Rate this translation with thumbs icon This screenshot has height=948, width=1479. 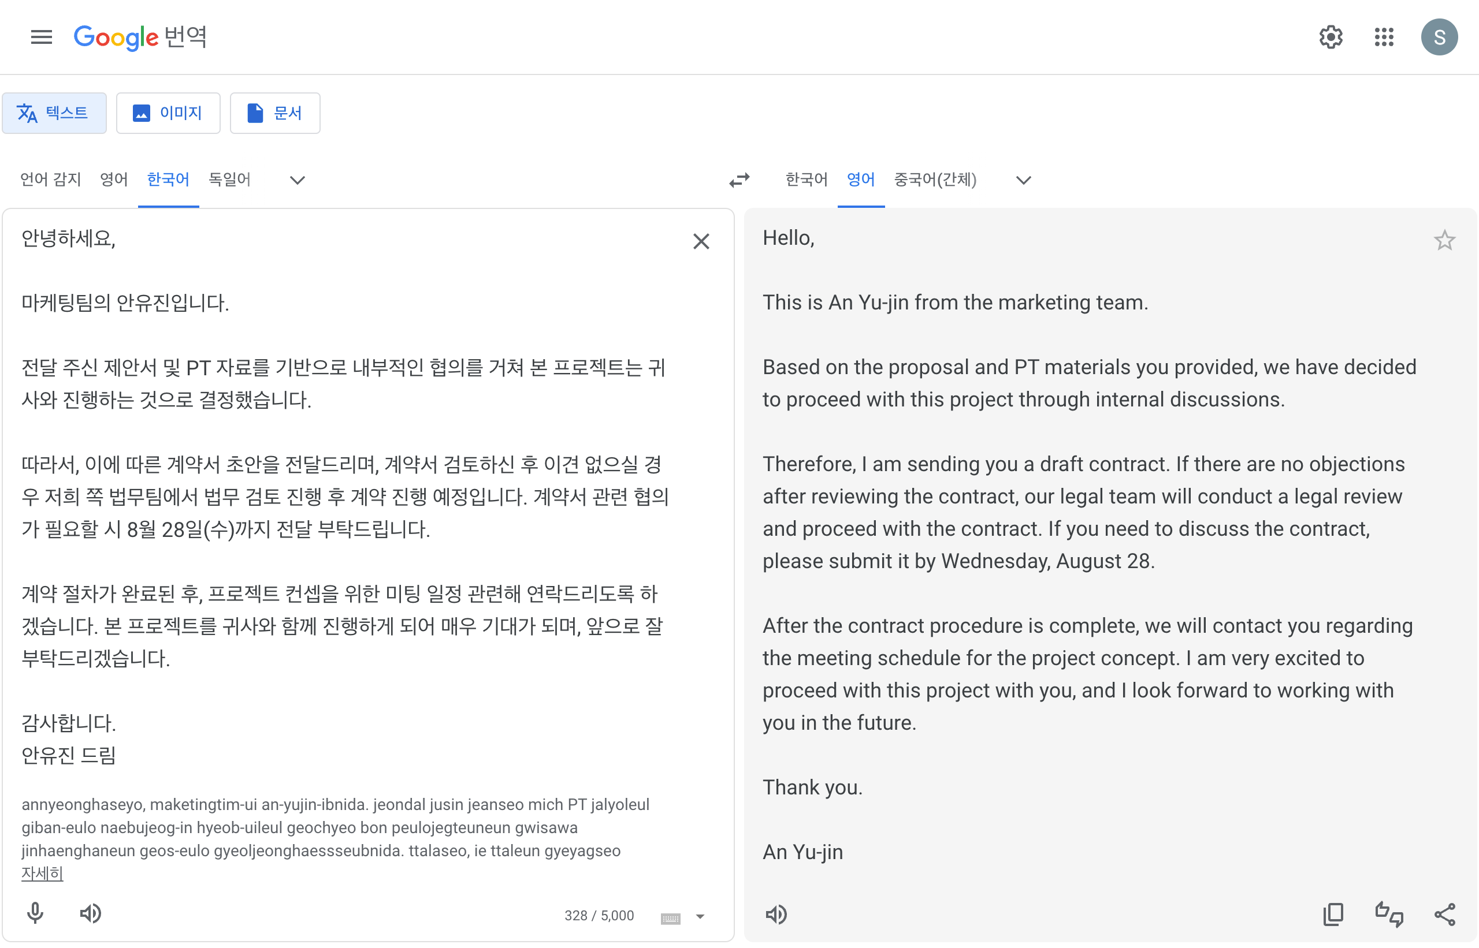click(1388, 915)
